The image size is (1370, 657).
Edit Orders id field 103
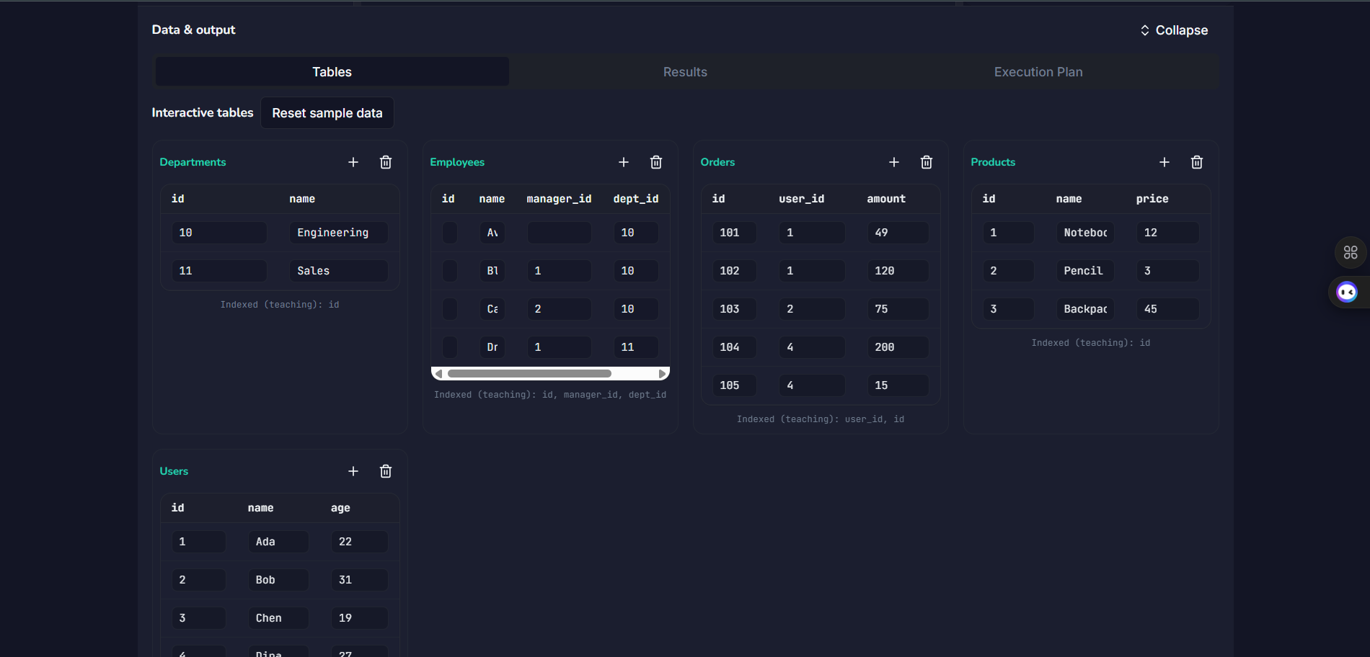pyautogui.click(x=734, y=309)
